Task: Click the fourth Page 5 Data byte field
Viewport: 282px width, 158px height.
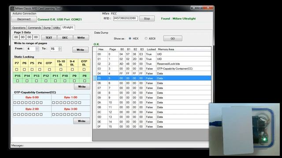Action: pos(36,37)
